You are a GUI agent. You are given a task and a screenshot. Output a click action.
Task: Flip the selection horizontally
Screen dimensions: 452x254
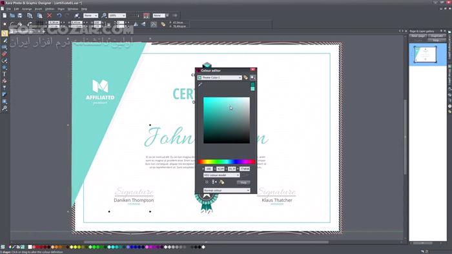(136, 24)
